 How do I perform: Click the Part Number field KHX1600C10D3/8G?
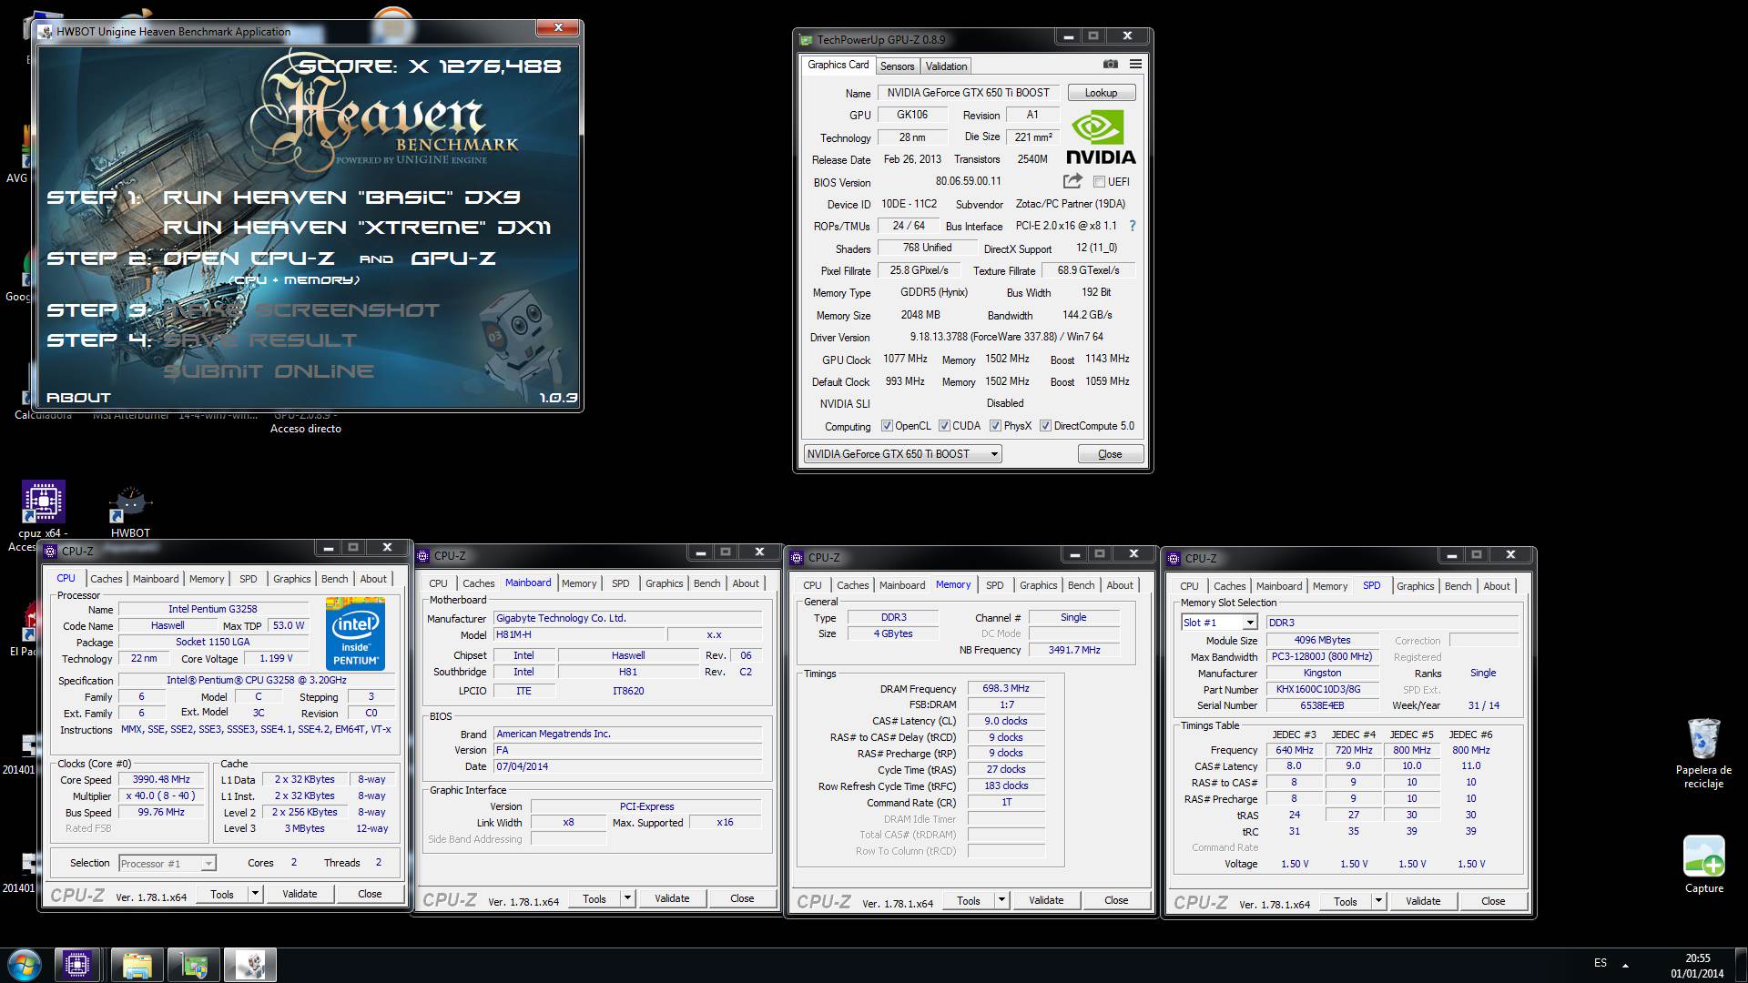tap(1322, 690)
